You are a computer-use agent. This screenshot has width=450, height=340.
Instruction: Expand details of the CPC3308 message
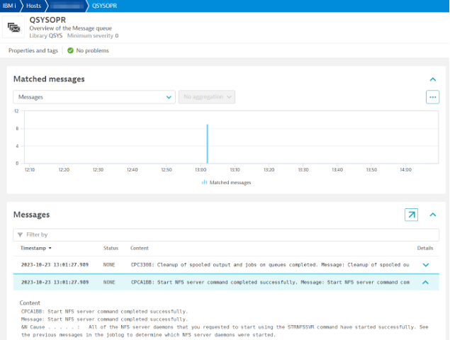pos(426,265)
